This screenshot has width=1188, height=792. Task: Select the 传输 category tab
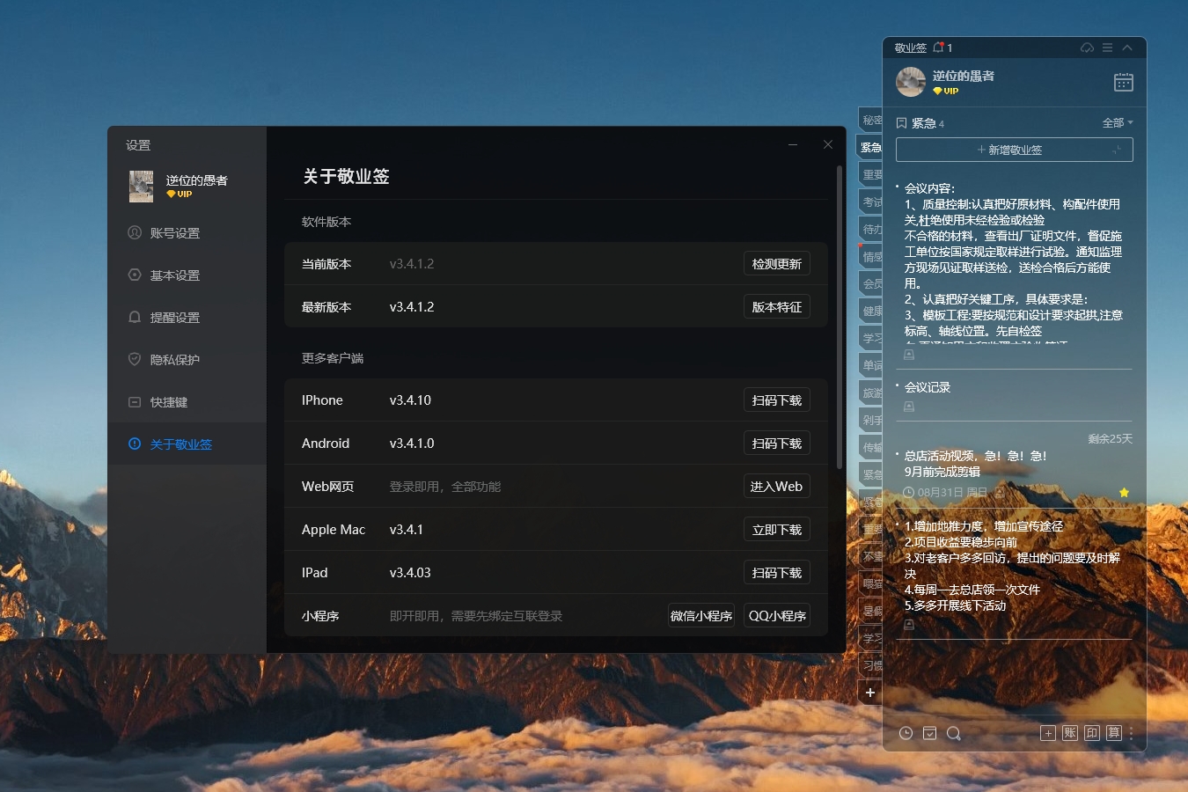(871, 447)
